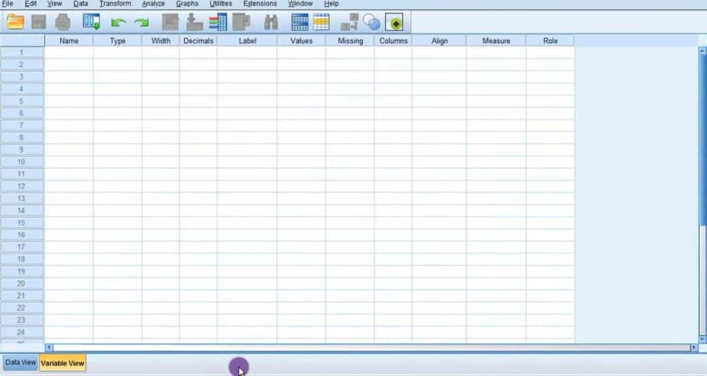Open the Edit menu
Viewport: 707px width, 376px height.
click(x=30, y=3)
